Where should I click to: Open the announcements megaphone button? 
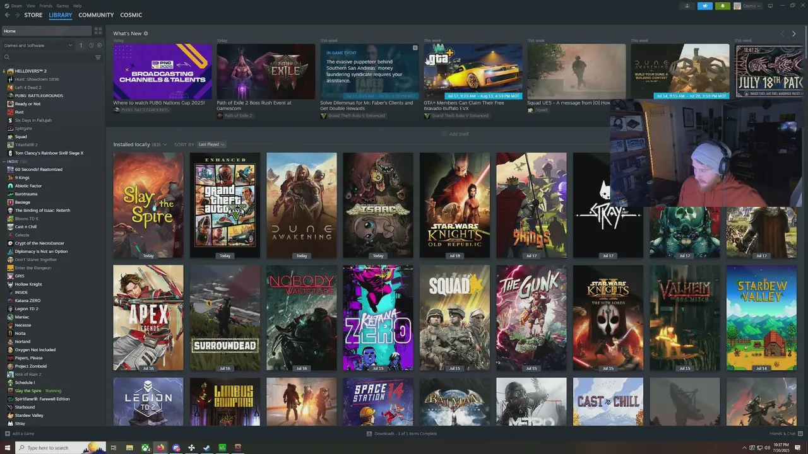point(705,6)
